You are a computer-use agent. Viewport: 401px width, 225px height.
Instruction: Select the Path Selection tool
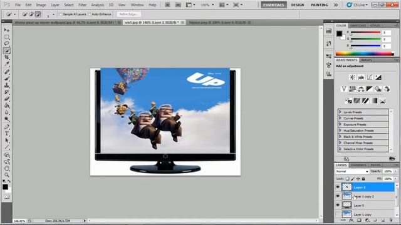coord(7,140)
